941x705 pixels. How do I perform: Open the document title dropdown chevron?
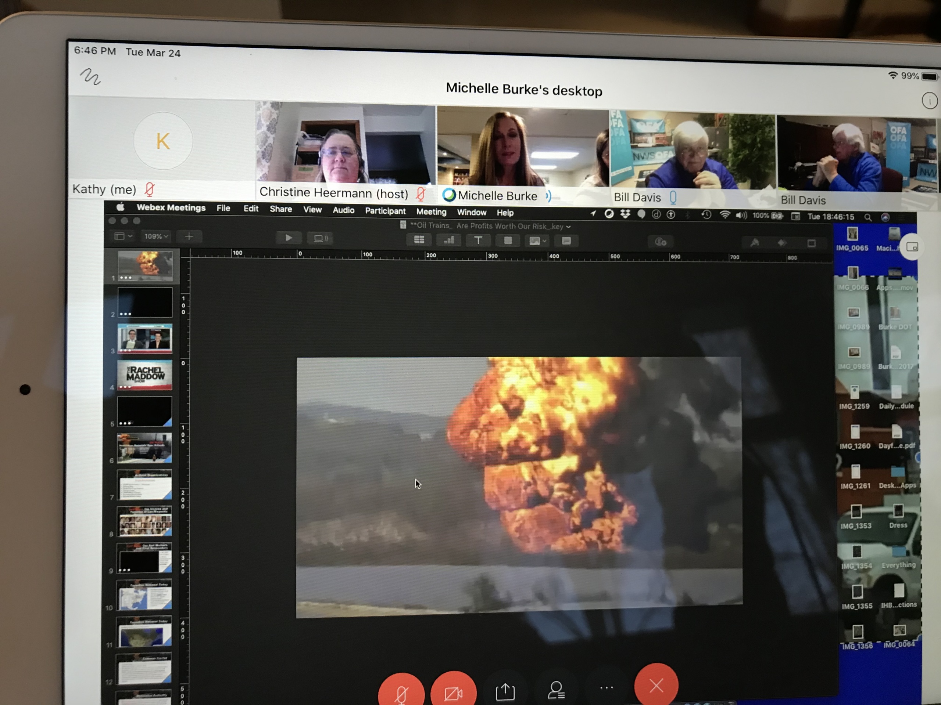click(x=568, y=227)
